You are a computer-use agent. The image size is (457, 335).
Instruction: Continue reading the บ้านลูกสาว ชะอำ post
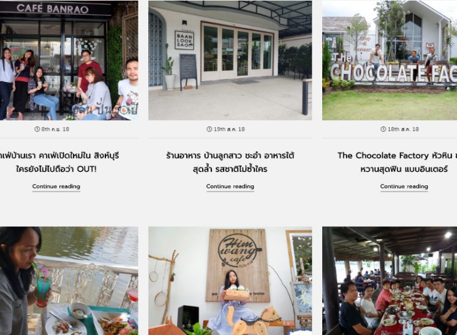[x=230, y=186]
